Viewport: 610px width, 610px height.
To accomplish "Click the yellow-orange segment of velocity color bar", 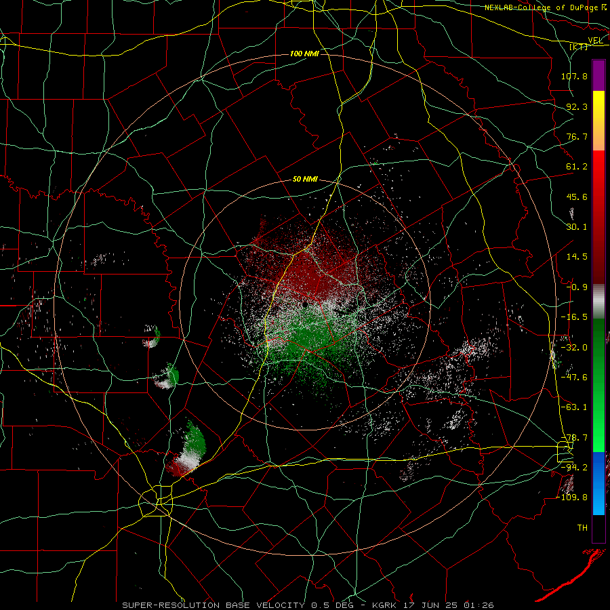I will click(x=598, y=121).
